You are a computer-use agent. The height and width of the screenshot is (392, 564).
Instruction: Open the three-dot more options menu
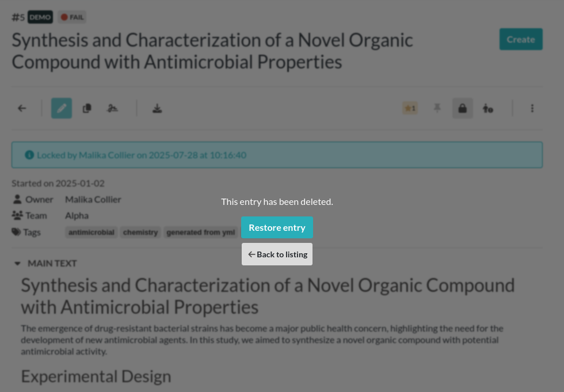[532, 108]
